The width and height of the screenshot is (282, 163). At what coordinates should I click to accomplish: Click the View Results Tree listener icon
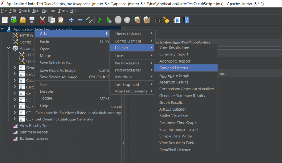click(15, 126)
